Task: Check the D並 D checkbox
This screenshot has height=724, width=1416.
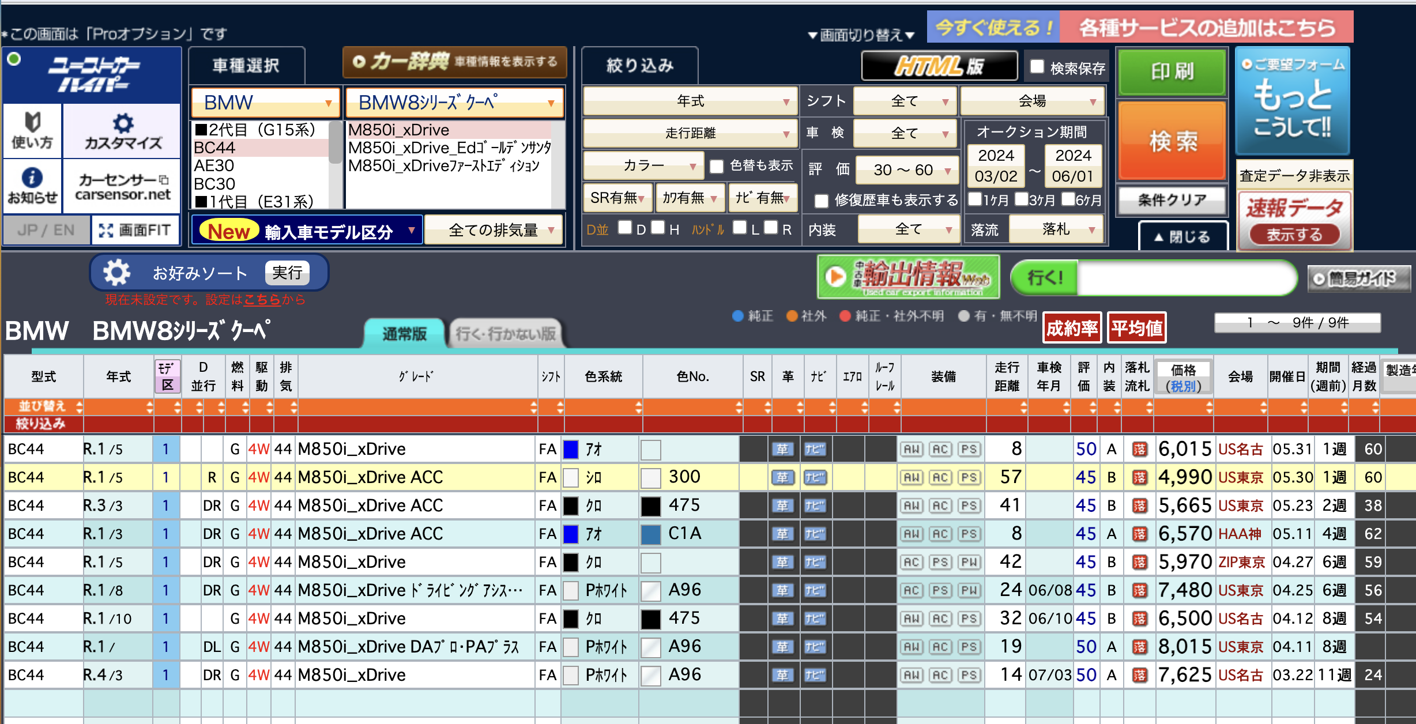Action: (624, 227)
